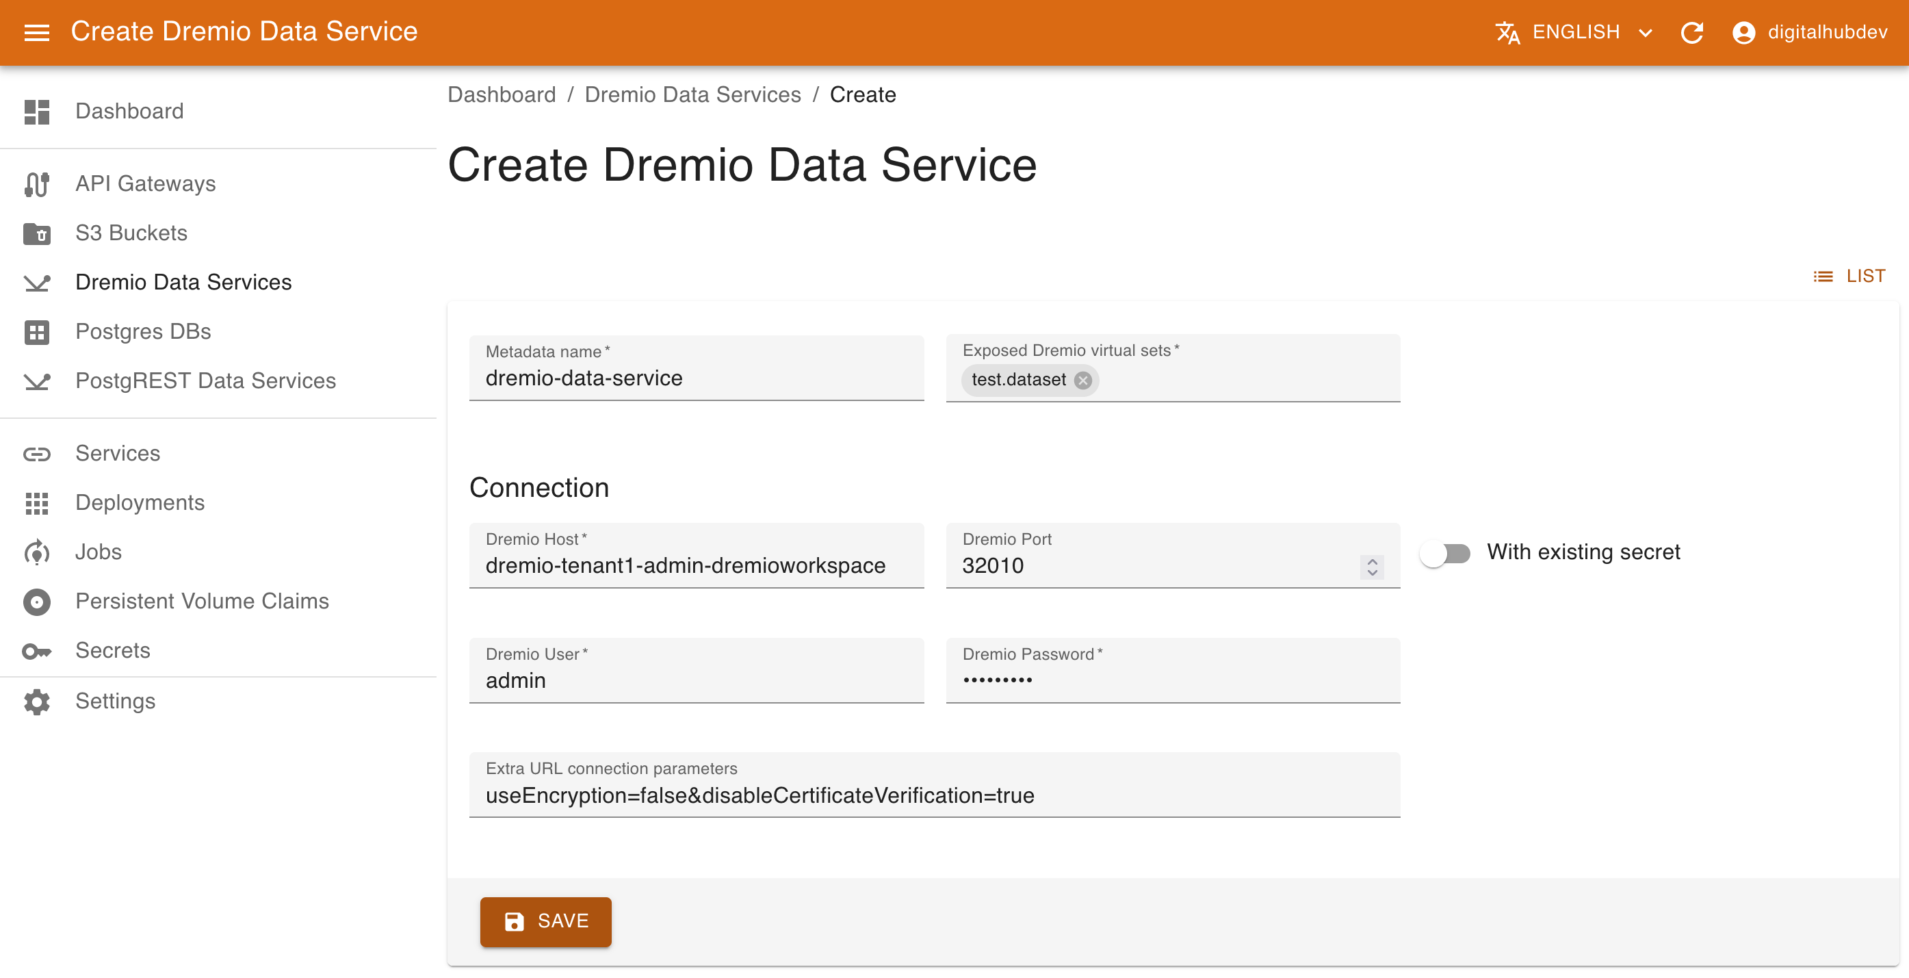Enable the With existing secret toggle
The height and width of the screenshot is (978, 1909).
tap(1446, 552)
